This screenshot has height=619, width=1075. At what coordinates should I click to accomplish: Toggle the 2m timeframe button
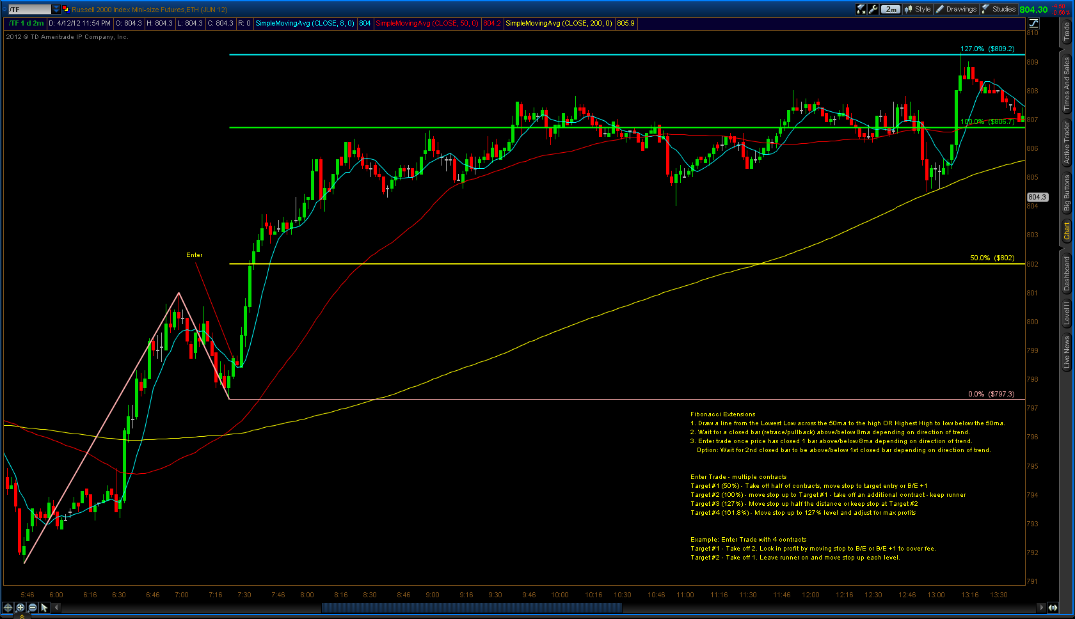point(891,9)
